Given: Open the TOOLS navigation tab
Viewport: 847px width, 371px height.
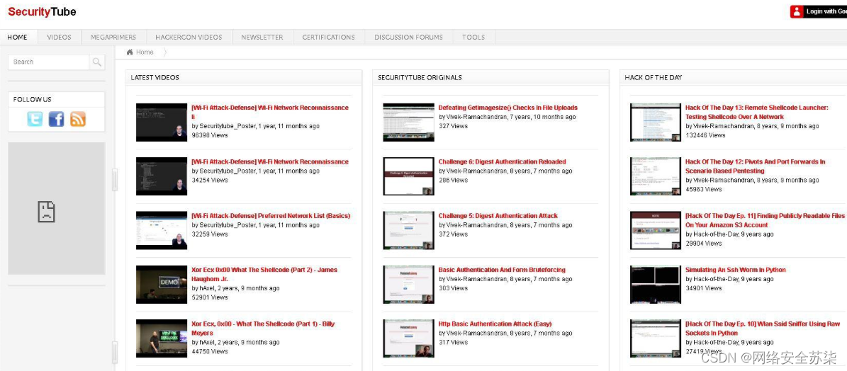Looking at the screenshot, I should coord(473,38).
